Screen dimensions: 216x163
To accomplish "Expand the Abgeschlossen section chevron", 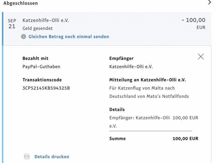I will (209, 2).
